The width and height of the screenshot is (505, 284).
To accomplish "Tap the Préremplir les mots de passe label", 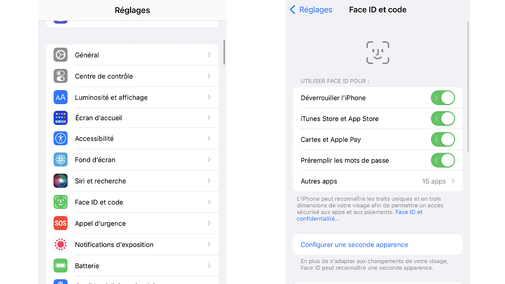I will [x=345, y=160].
